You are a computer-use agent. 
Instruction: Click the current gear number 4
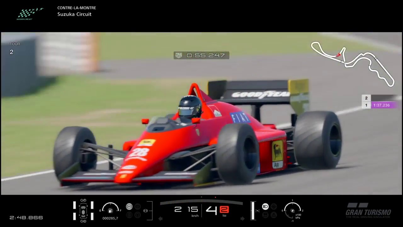click(x=211, y=210)
